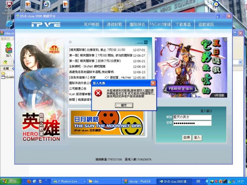Click the 日月網絡 Sun The Moon banner
Screen dimensions: 247x185
[107, 123]
